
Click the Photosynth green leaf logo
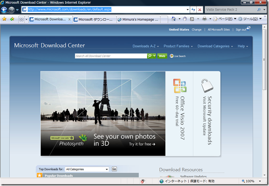(83, 138)
